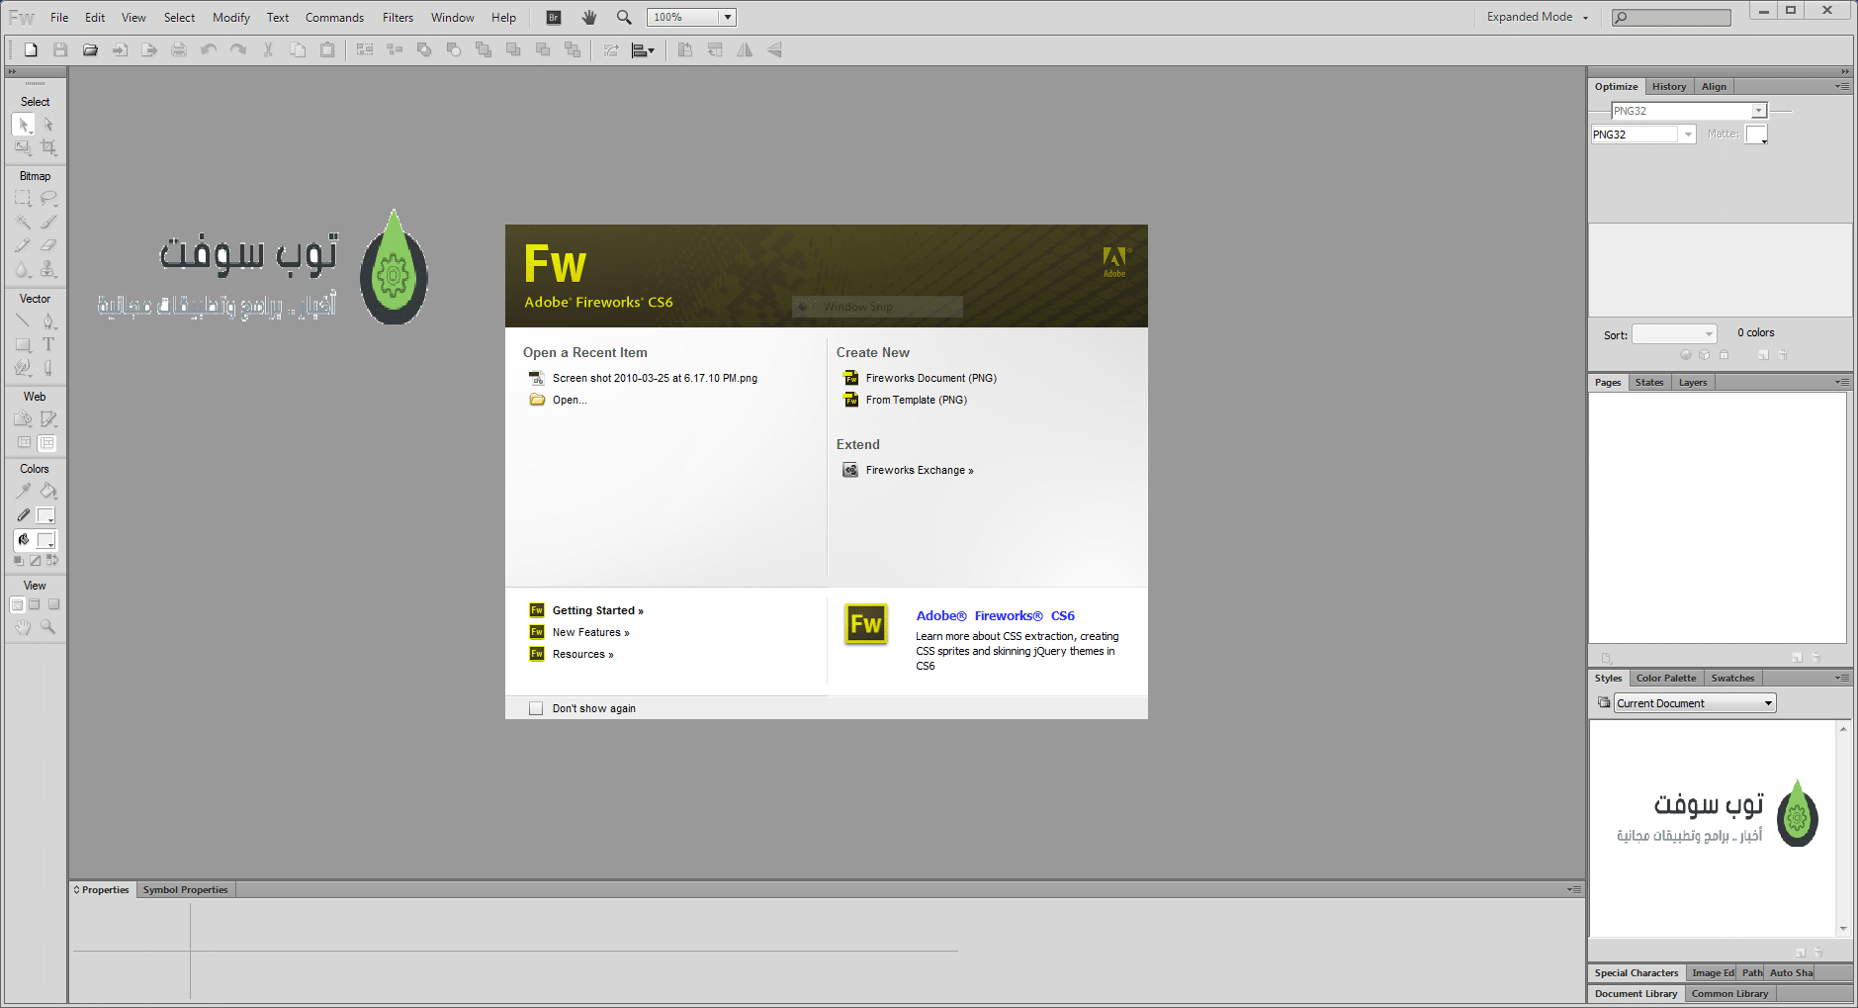Screen dimensions: 1858x1008
Task: Open the Filters menu
Action: pyautogui.click(x=398, y=17)
